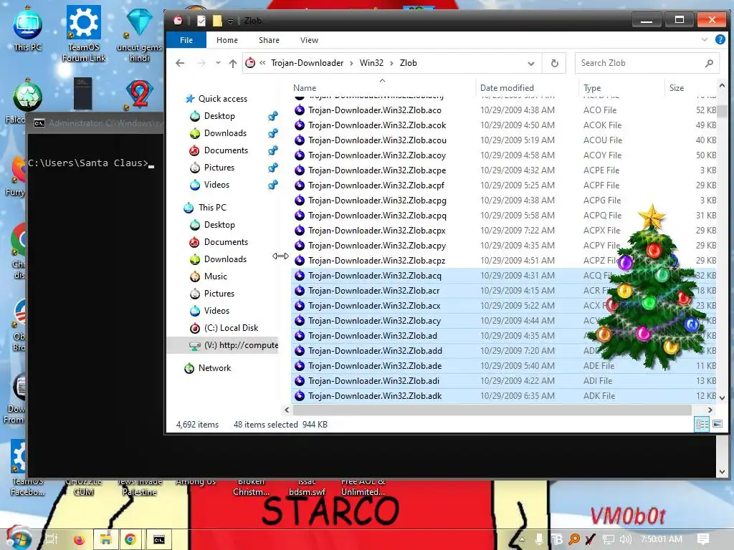Select Network in navigation pane
This screenshot has width=734, height=550.
(214, 368)
